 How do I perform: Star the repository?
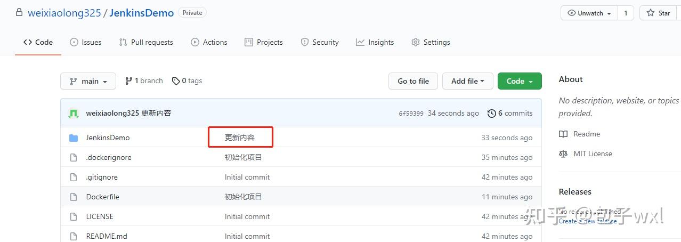click(659, 13)
